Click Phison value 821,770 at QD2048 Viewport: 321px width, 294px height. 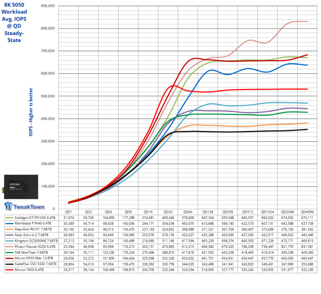click(287, 246)
